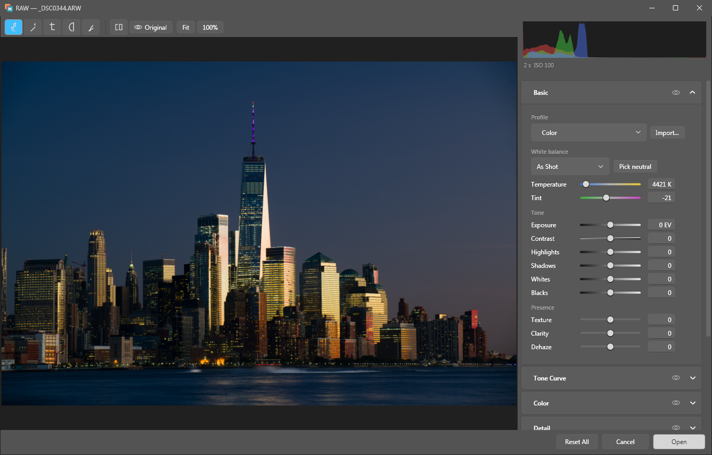
Task: Click the Exposure slider handle
Action: pos(610,225)
